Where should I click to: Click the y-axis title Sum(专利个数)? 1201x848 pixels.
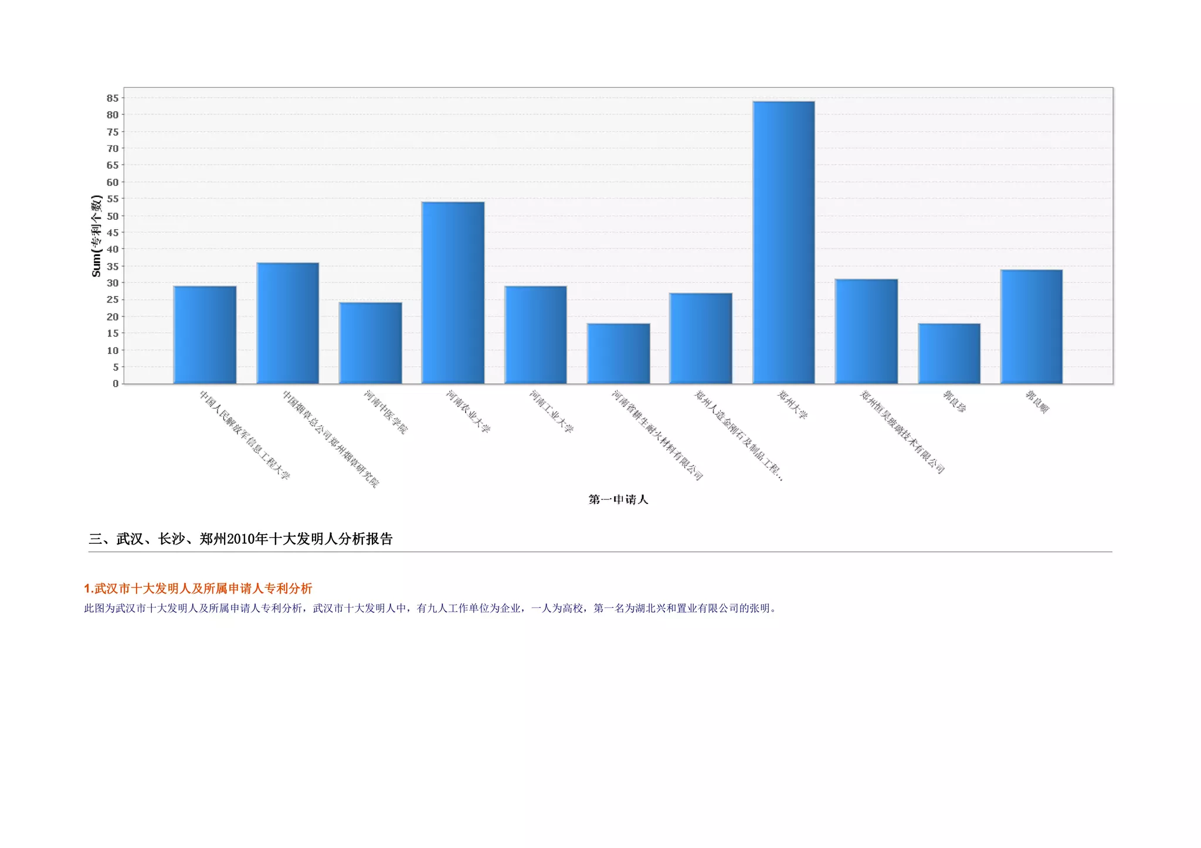click(96, 236)
